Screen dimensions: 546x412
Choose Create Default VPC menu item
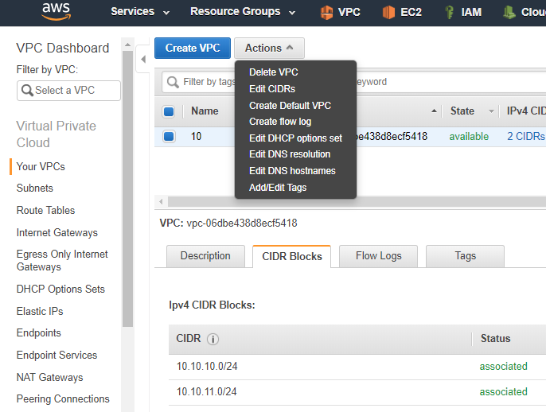[290, 106]
